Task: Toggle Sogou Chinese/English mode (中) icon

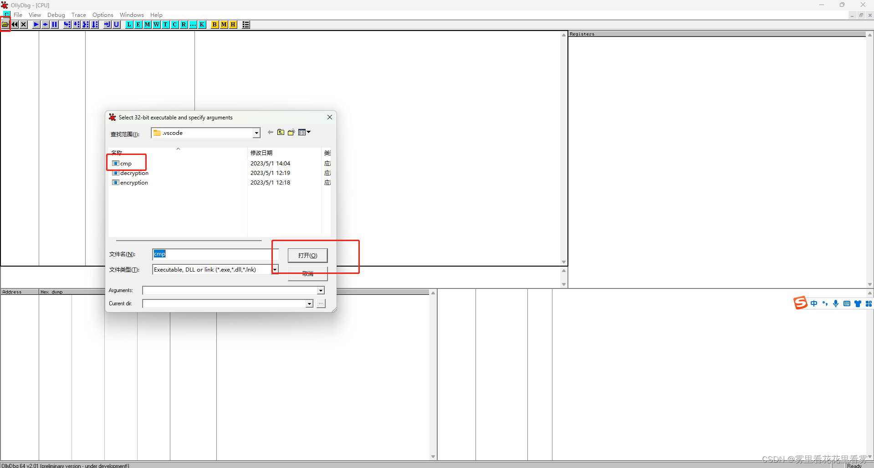Action: (814, 303)
